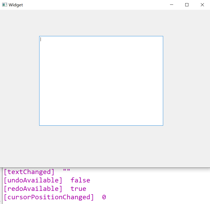Click the [undoAvailable] false output line
This screenshot has height=204, width=210.
click(47, 180)
